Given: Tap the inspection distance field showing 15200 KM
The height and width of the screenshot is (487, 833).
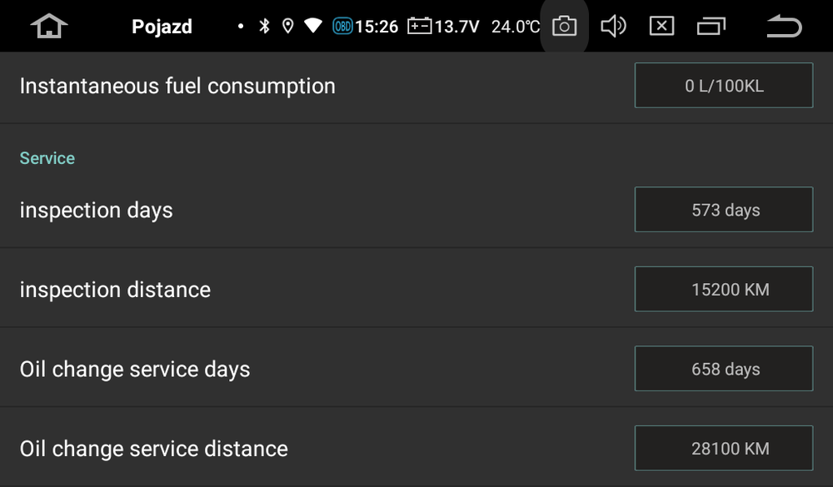Looking at the screenshot, I should click(x=724, y=289).
